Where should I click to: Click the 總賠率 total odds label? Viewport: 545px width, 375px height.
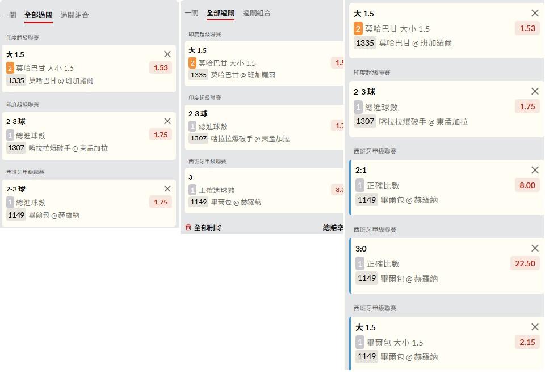(333, 228)
